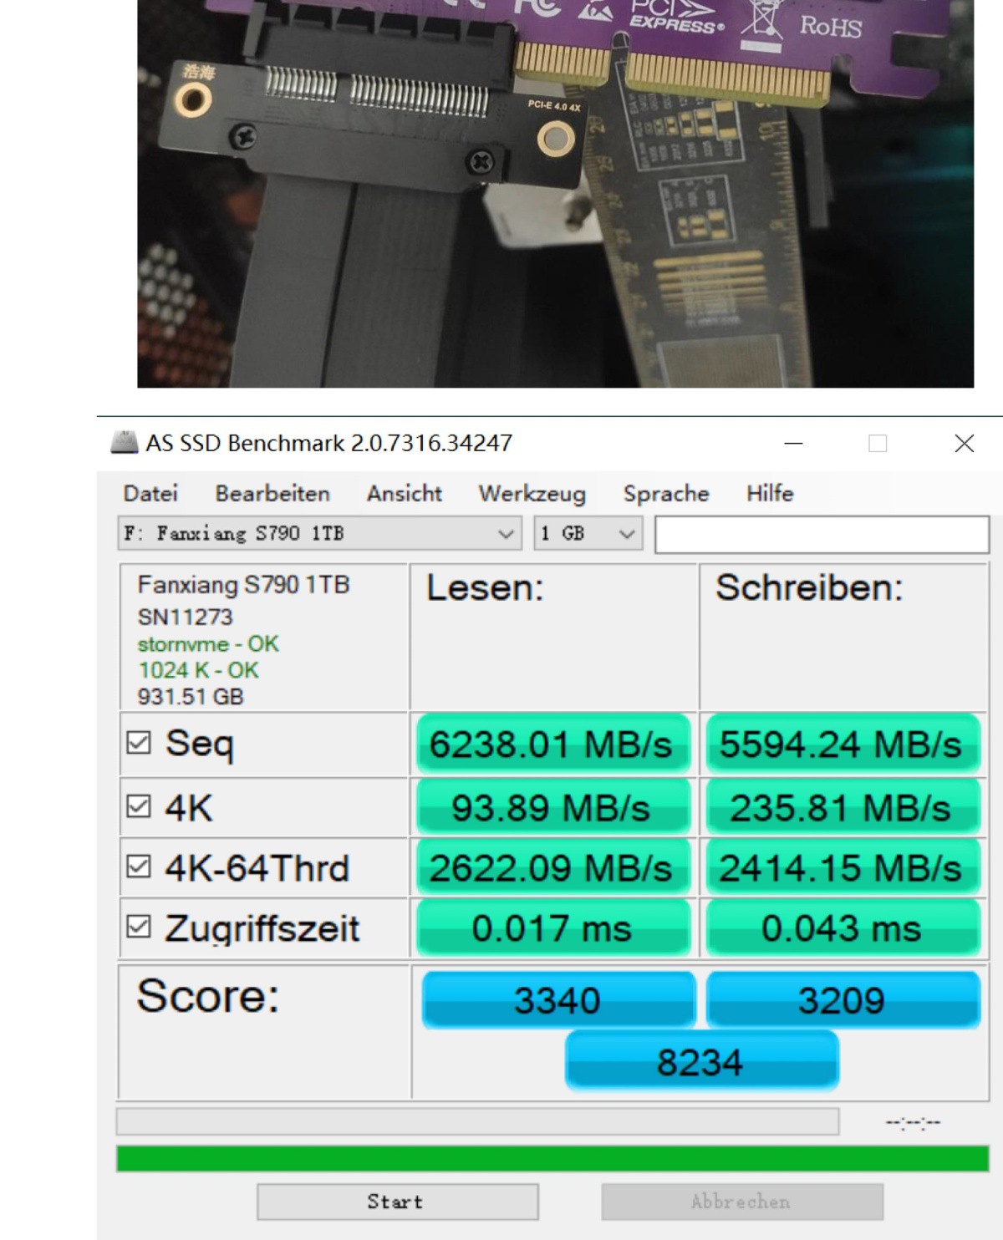Click Seq write result 5594.24 MB/s

[x=842, y=744]
